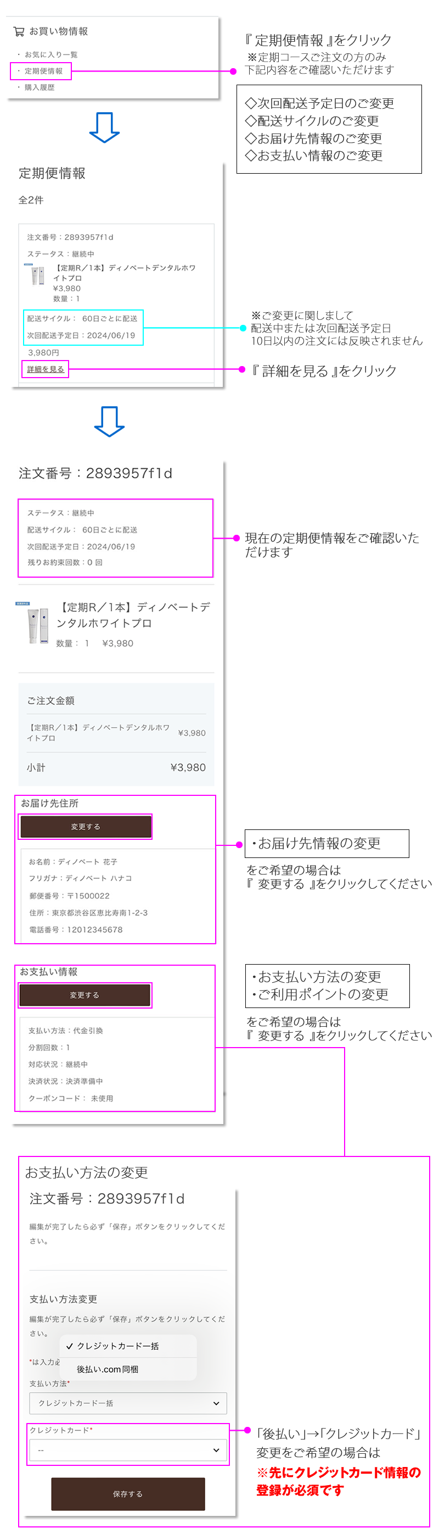Open the お気に入り一覧 link
439x1539 pixels.
(50, 54)
